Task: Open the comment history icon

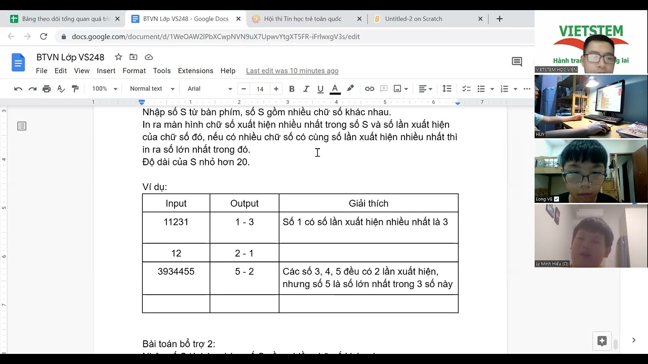Action: click(517, 62)
